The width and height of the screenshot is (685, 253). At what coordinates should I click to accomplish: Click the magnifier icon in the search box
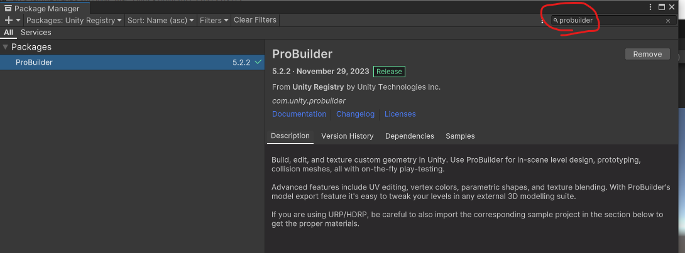[556, 21]
